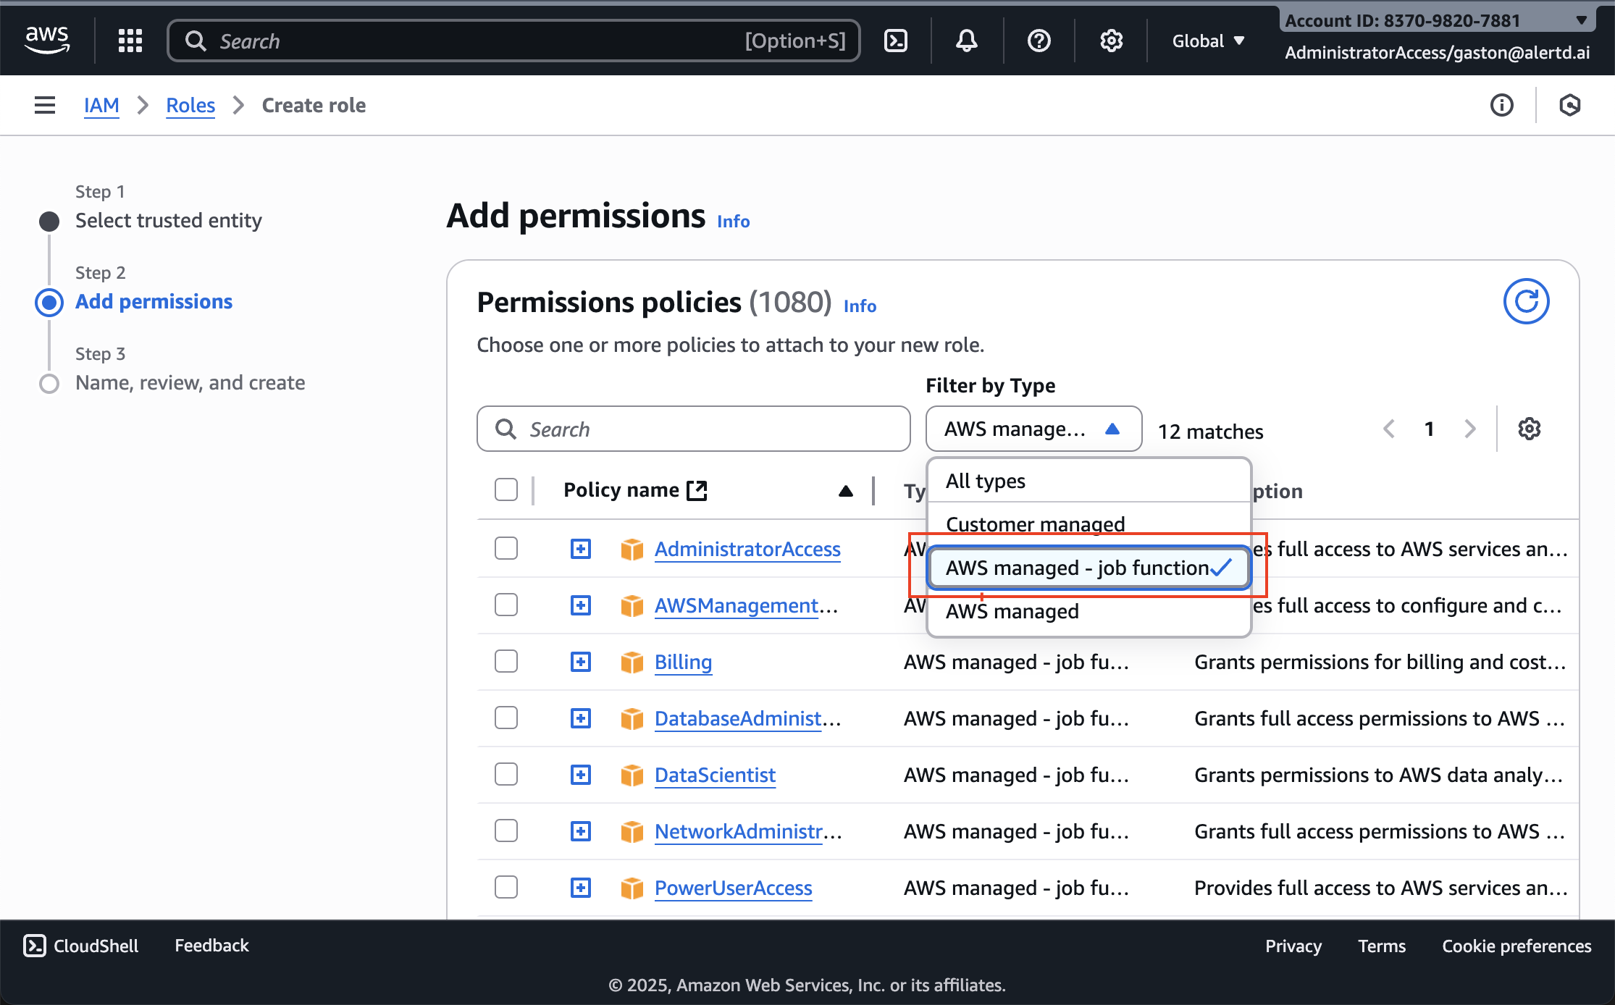
Task: Select all policies with the header checkbox
Action: pos(506,489)
